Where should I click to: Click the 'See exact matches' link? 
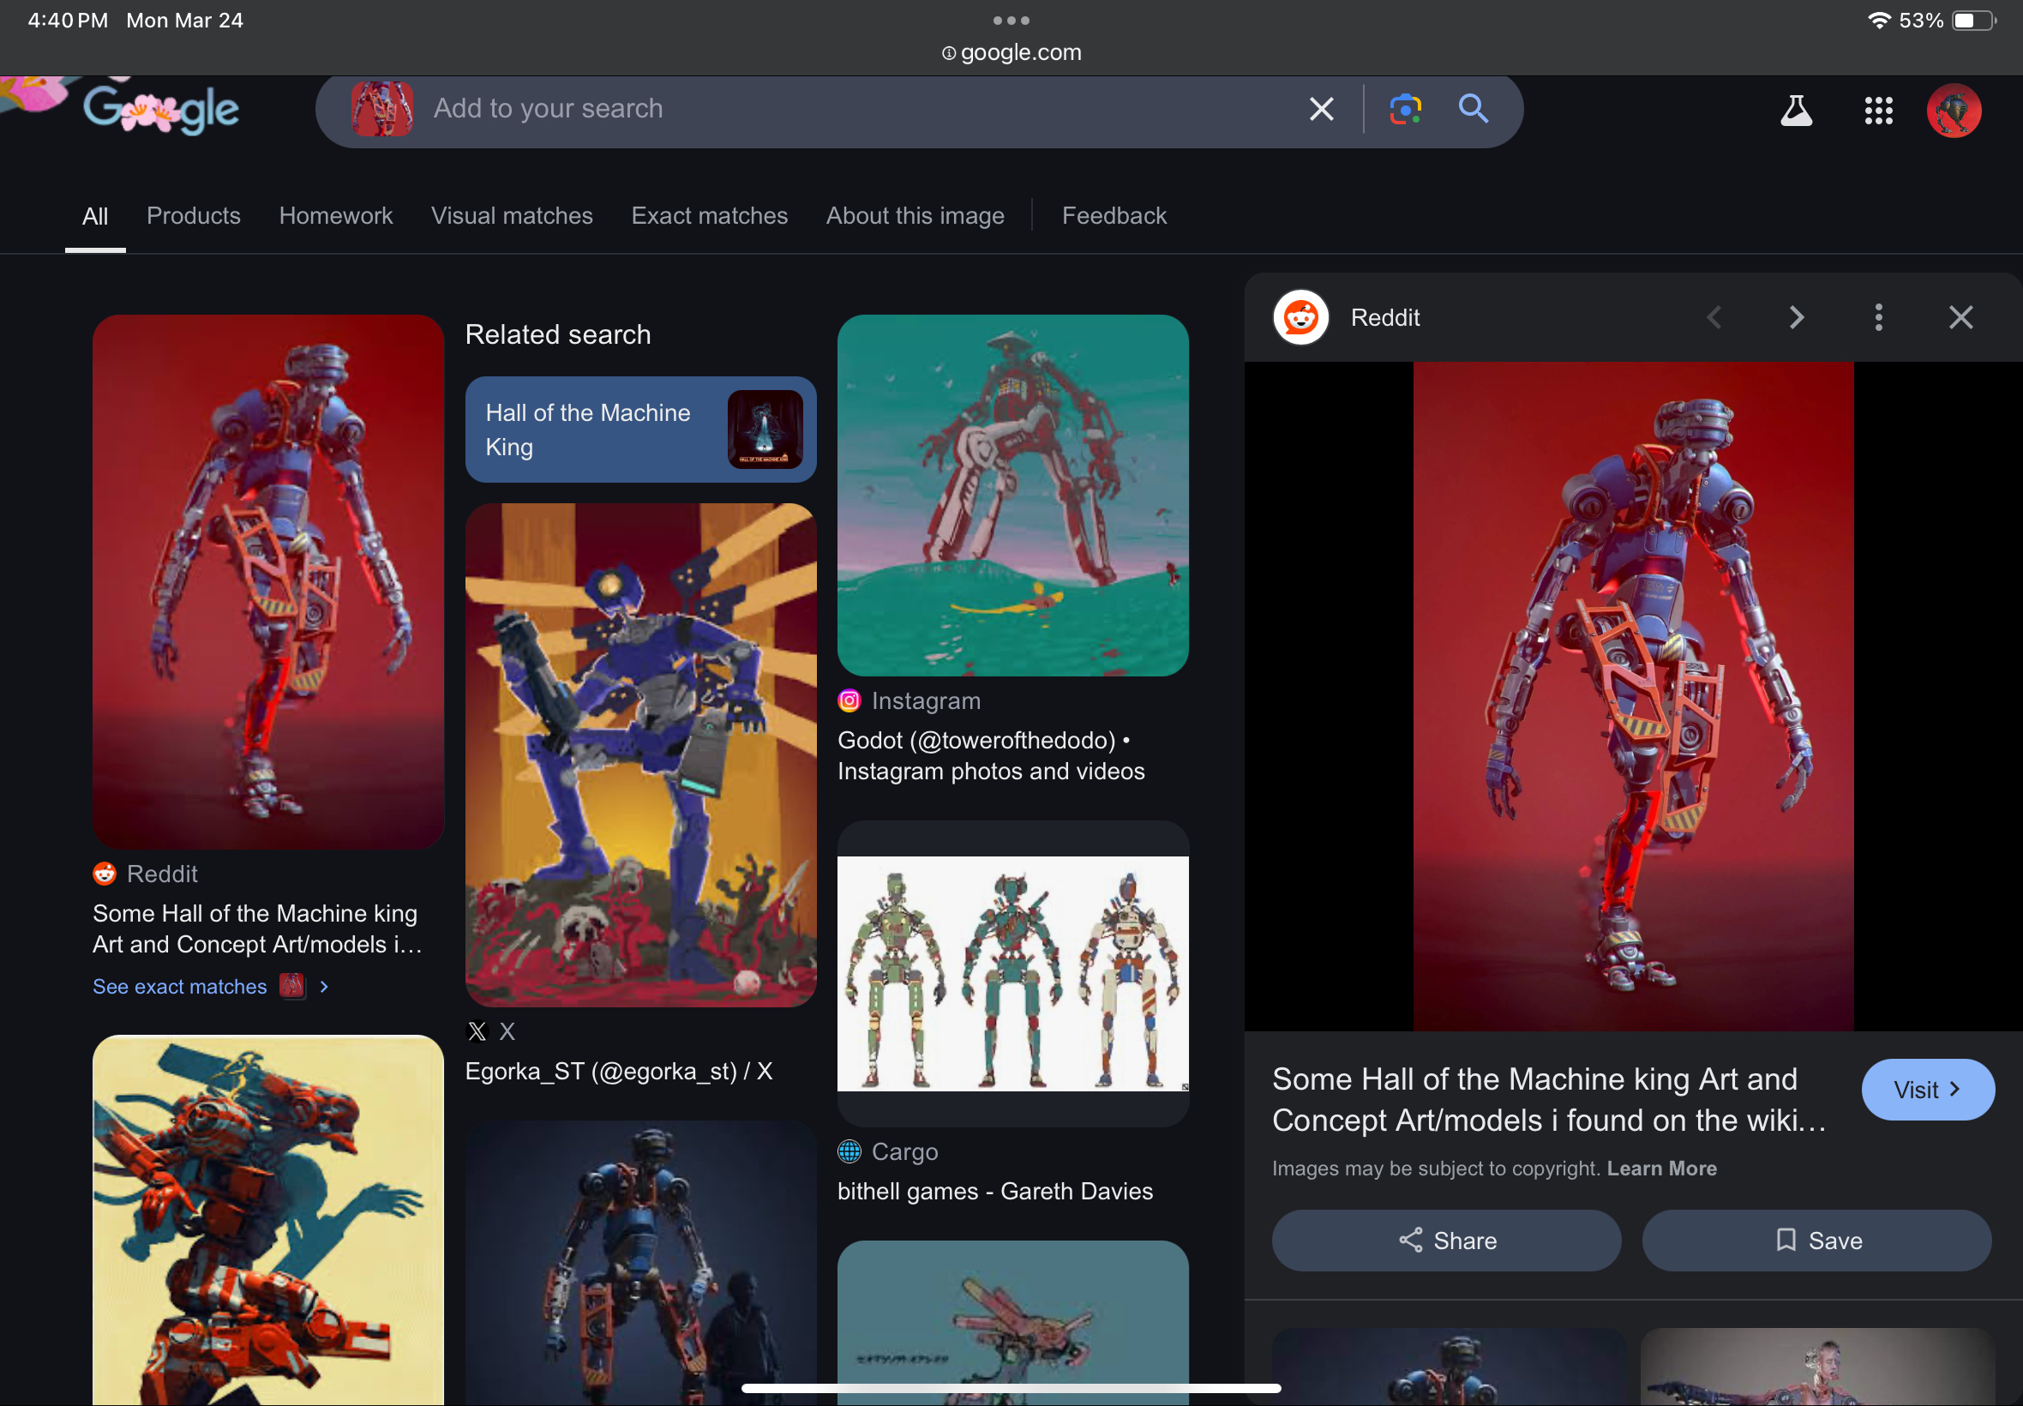click(x=180, y=987)
